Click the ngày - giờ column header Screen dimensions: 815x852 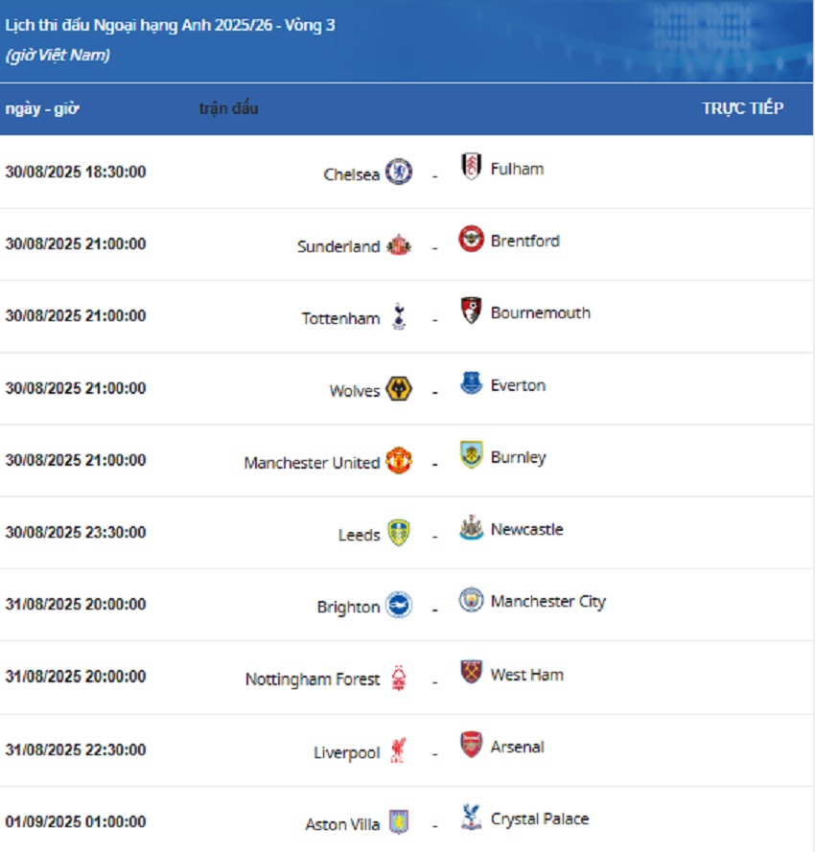tap(42, 108)
